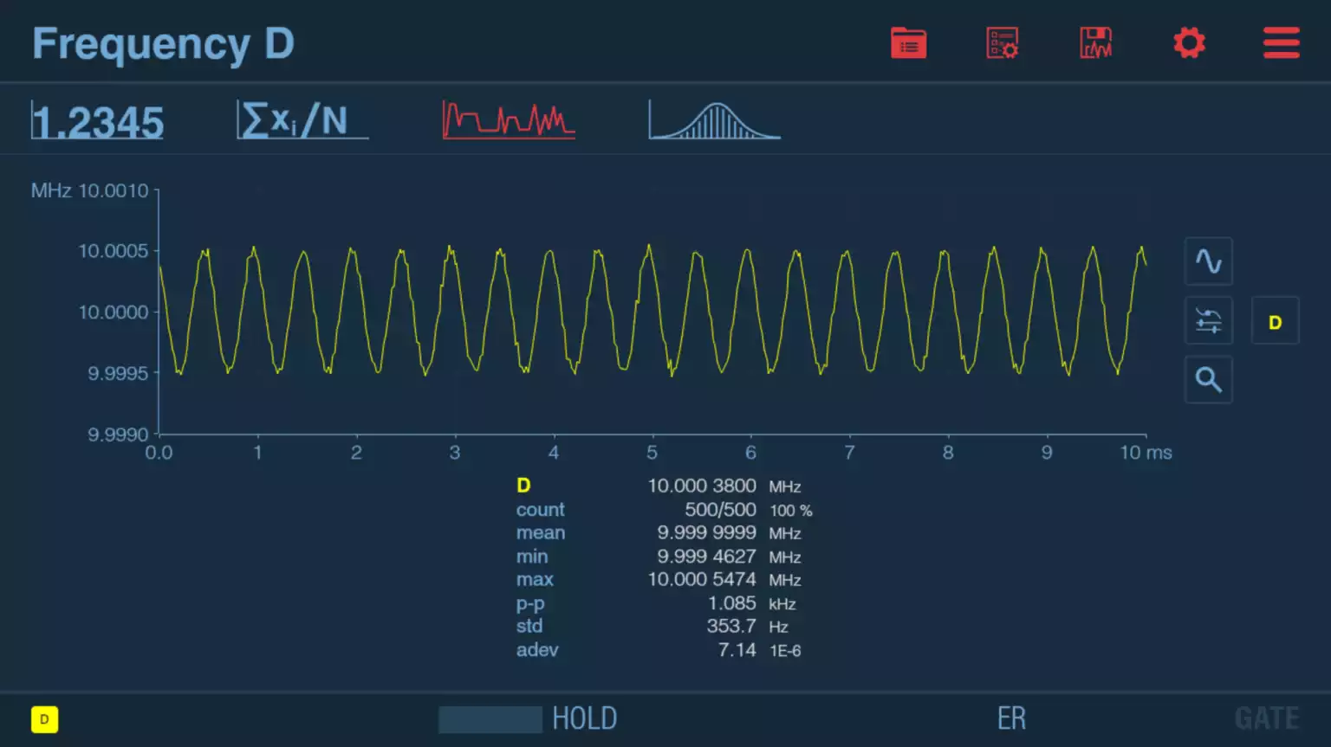Click the GATE indicator

point(1266,718)
